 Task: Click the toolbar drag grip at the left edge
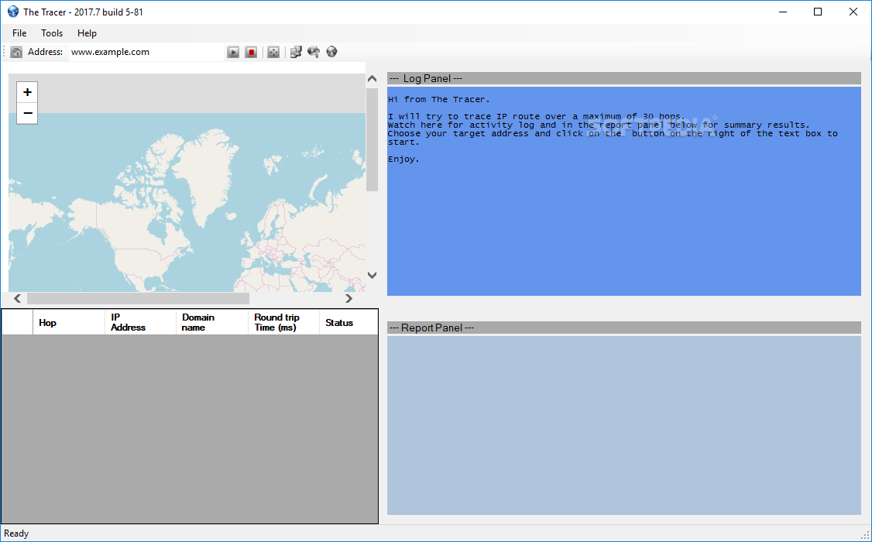(5, 52)
